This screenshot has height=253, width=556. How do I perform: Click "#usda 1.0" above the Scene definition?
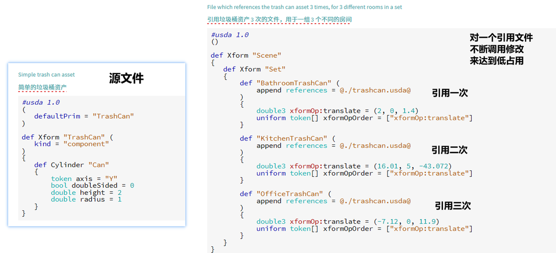[x=230, y=35]
